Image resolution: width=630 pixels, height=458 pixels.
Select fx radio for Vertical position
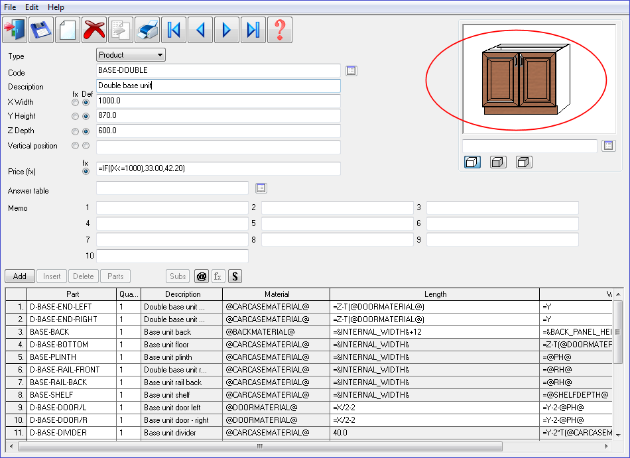pyautogui.click(x=75, y=146)
